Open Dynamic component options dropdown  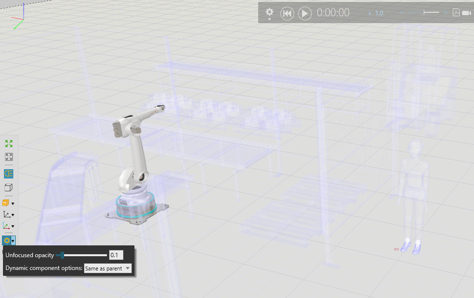point(107,268)
